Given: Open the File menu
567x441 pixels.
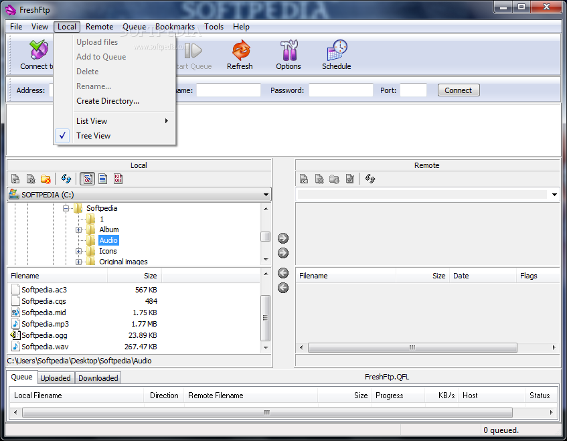Looking at the screenshot, I should point(16,27).
